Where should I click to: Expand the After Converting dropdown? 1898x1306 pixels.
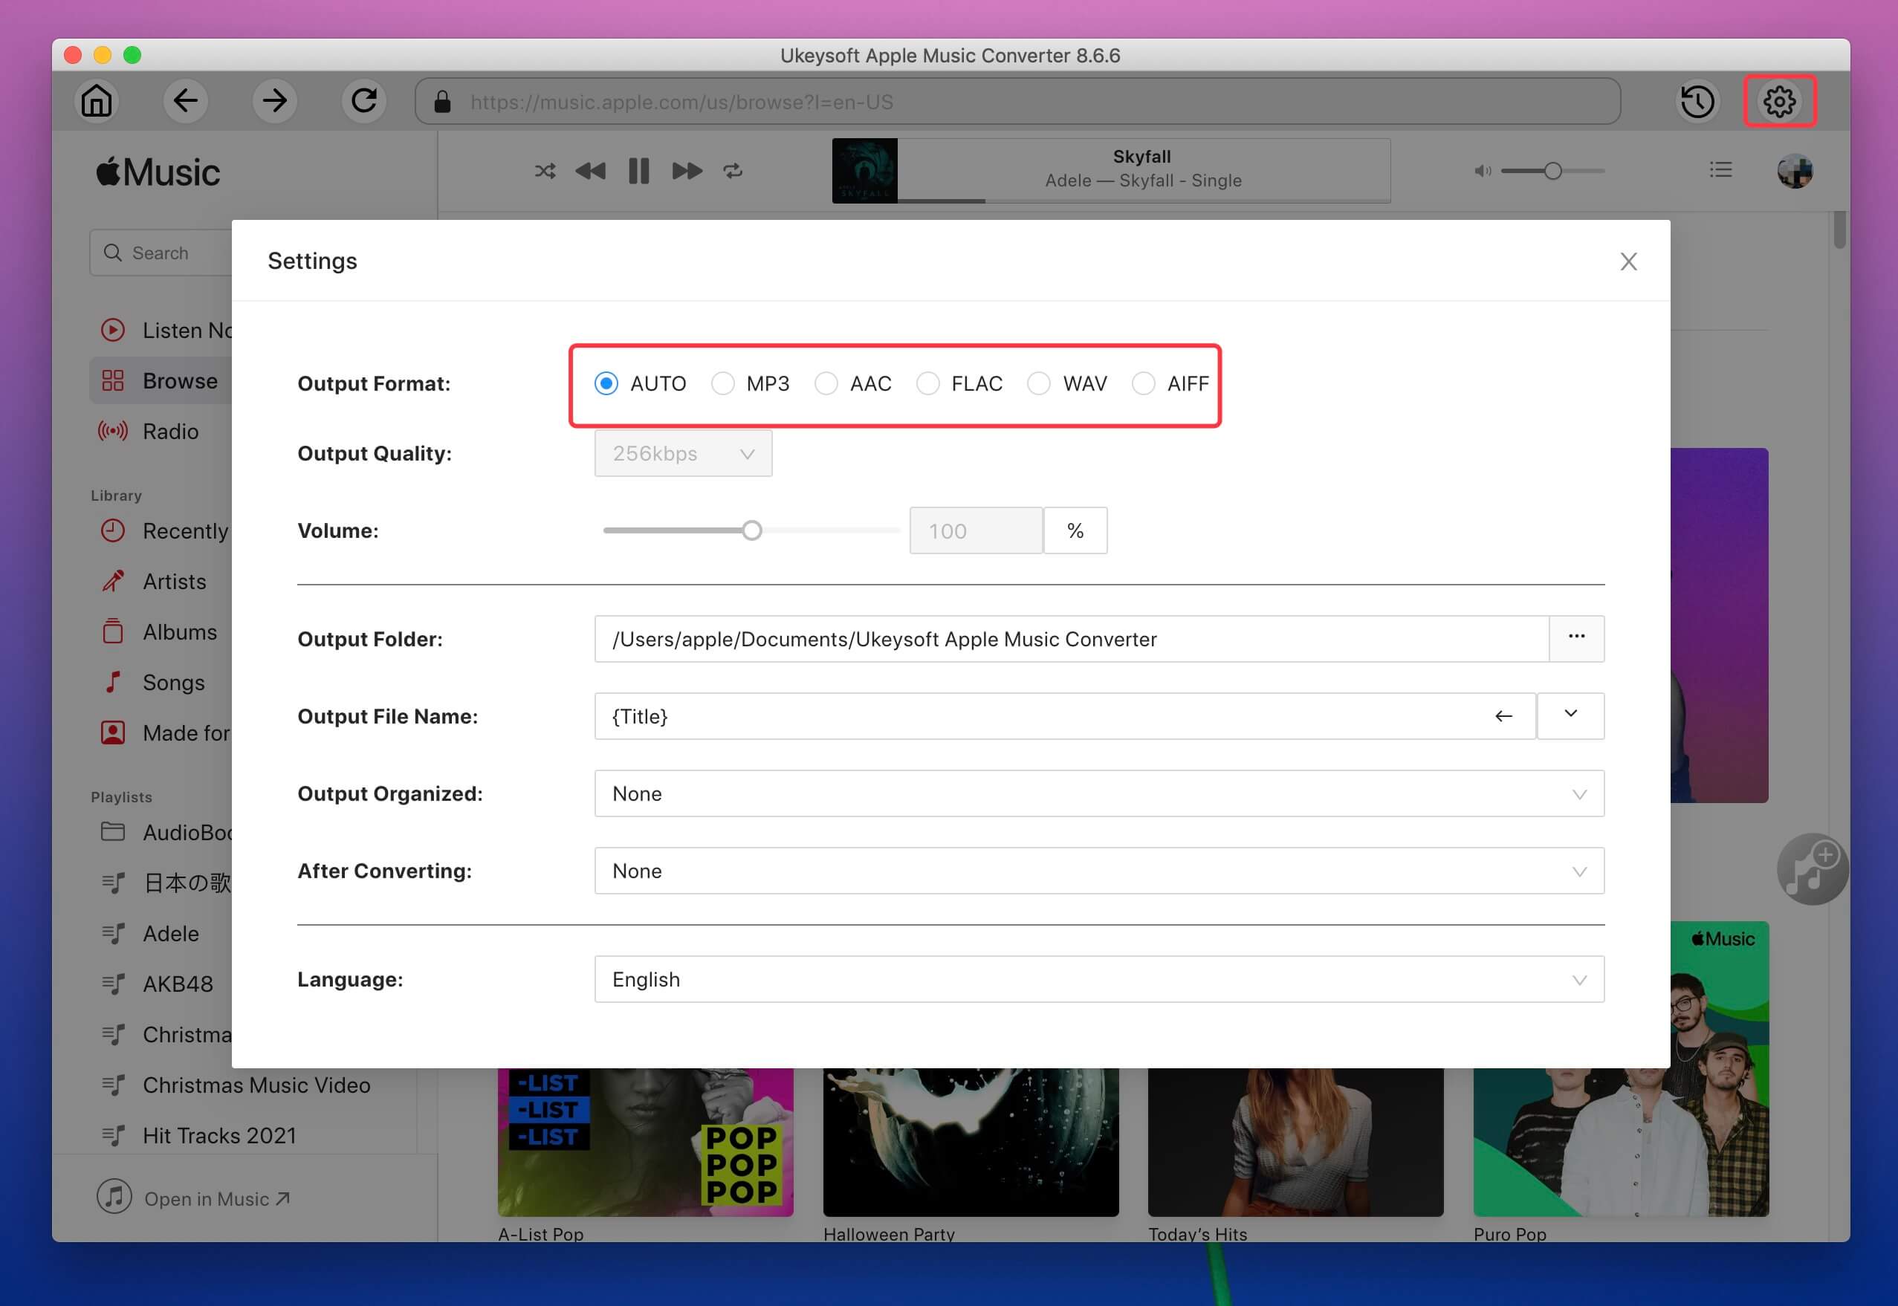pyautogui.click(x=1098, y=869)
